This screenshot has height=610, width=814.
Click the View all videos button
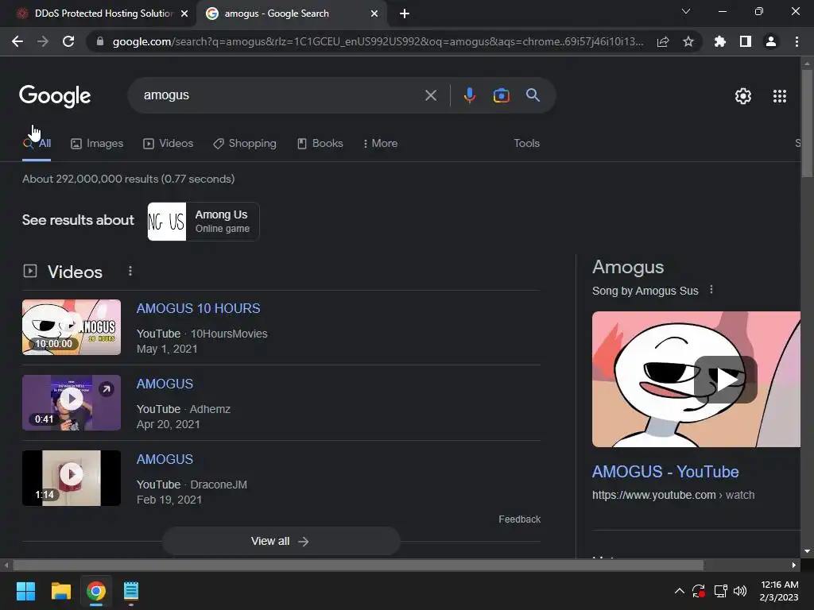point(281,541)
